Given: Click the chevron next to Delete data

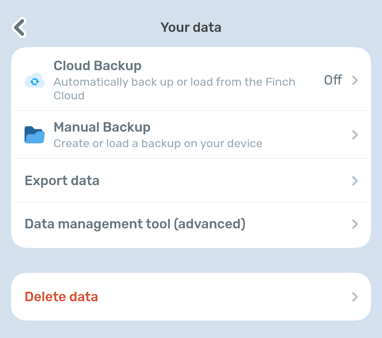Looking at the screenshot, I should [x=355, y=297].
